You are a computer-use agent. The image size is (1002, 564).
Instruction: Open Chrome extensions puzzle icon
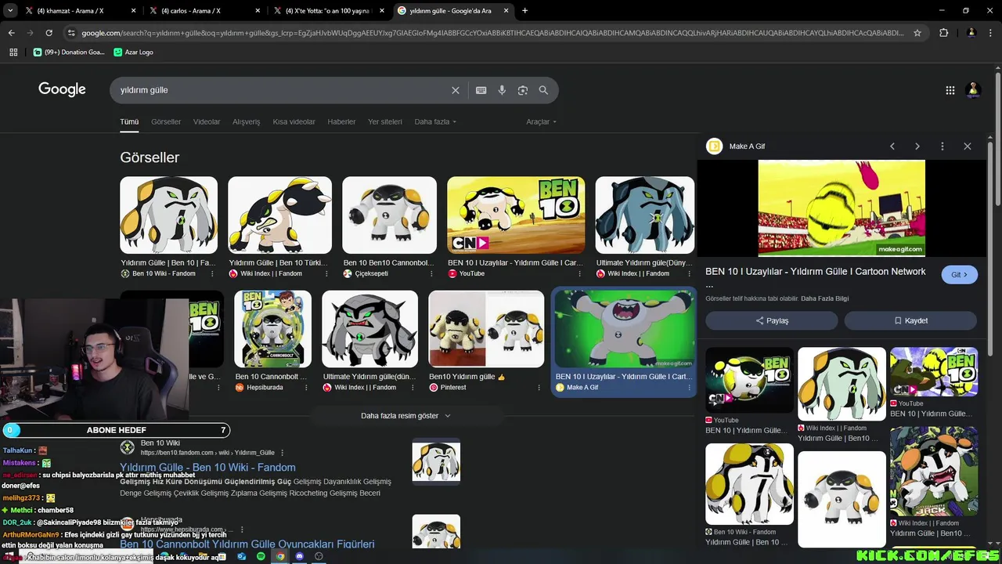tap(943, 33)
